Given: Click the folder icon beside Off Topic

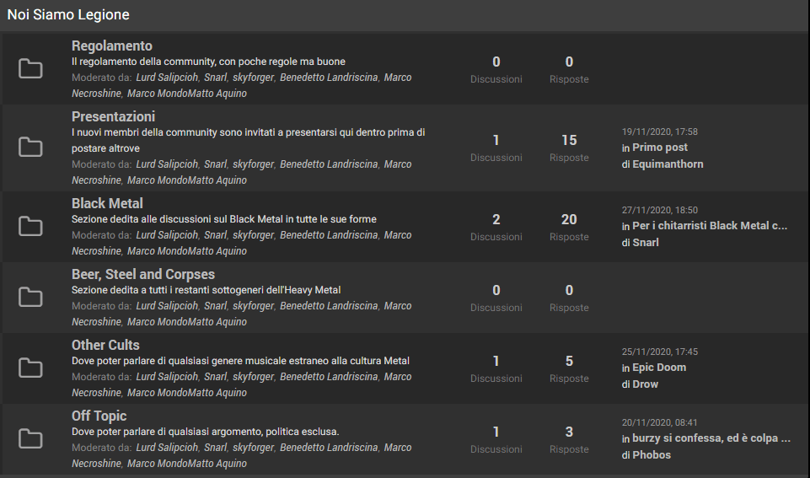Looking at the screenshot, I should pos(30,438).
